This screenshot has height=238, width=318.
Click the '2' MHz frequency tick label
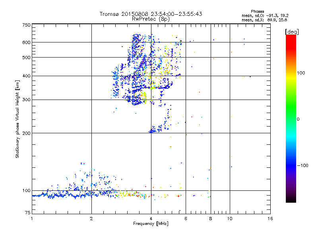tap(91, 219)
